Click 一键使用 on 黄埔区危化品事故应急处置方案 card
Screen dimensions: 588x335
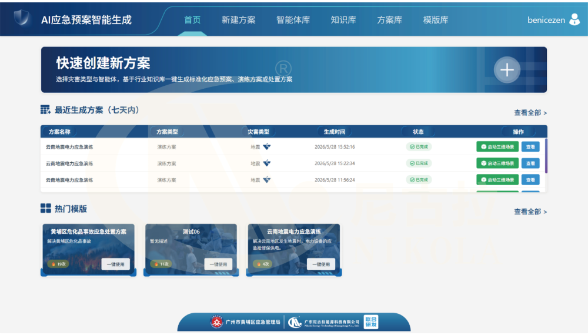point(115,264)
